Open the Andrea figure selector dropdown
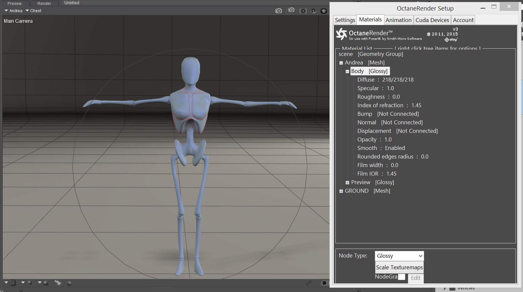The width and height of the screenshot is (523, 292). tap(13, 11)
